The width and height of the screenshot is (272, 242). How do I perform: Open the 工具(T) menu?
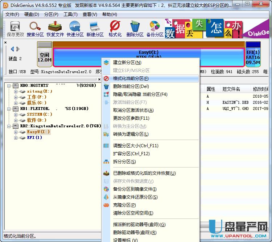point(70,14)
